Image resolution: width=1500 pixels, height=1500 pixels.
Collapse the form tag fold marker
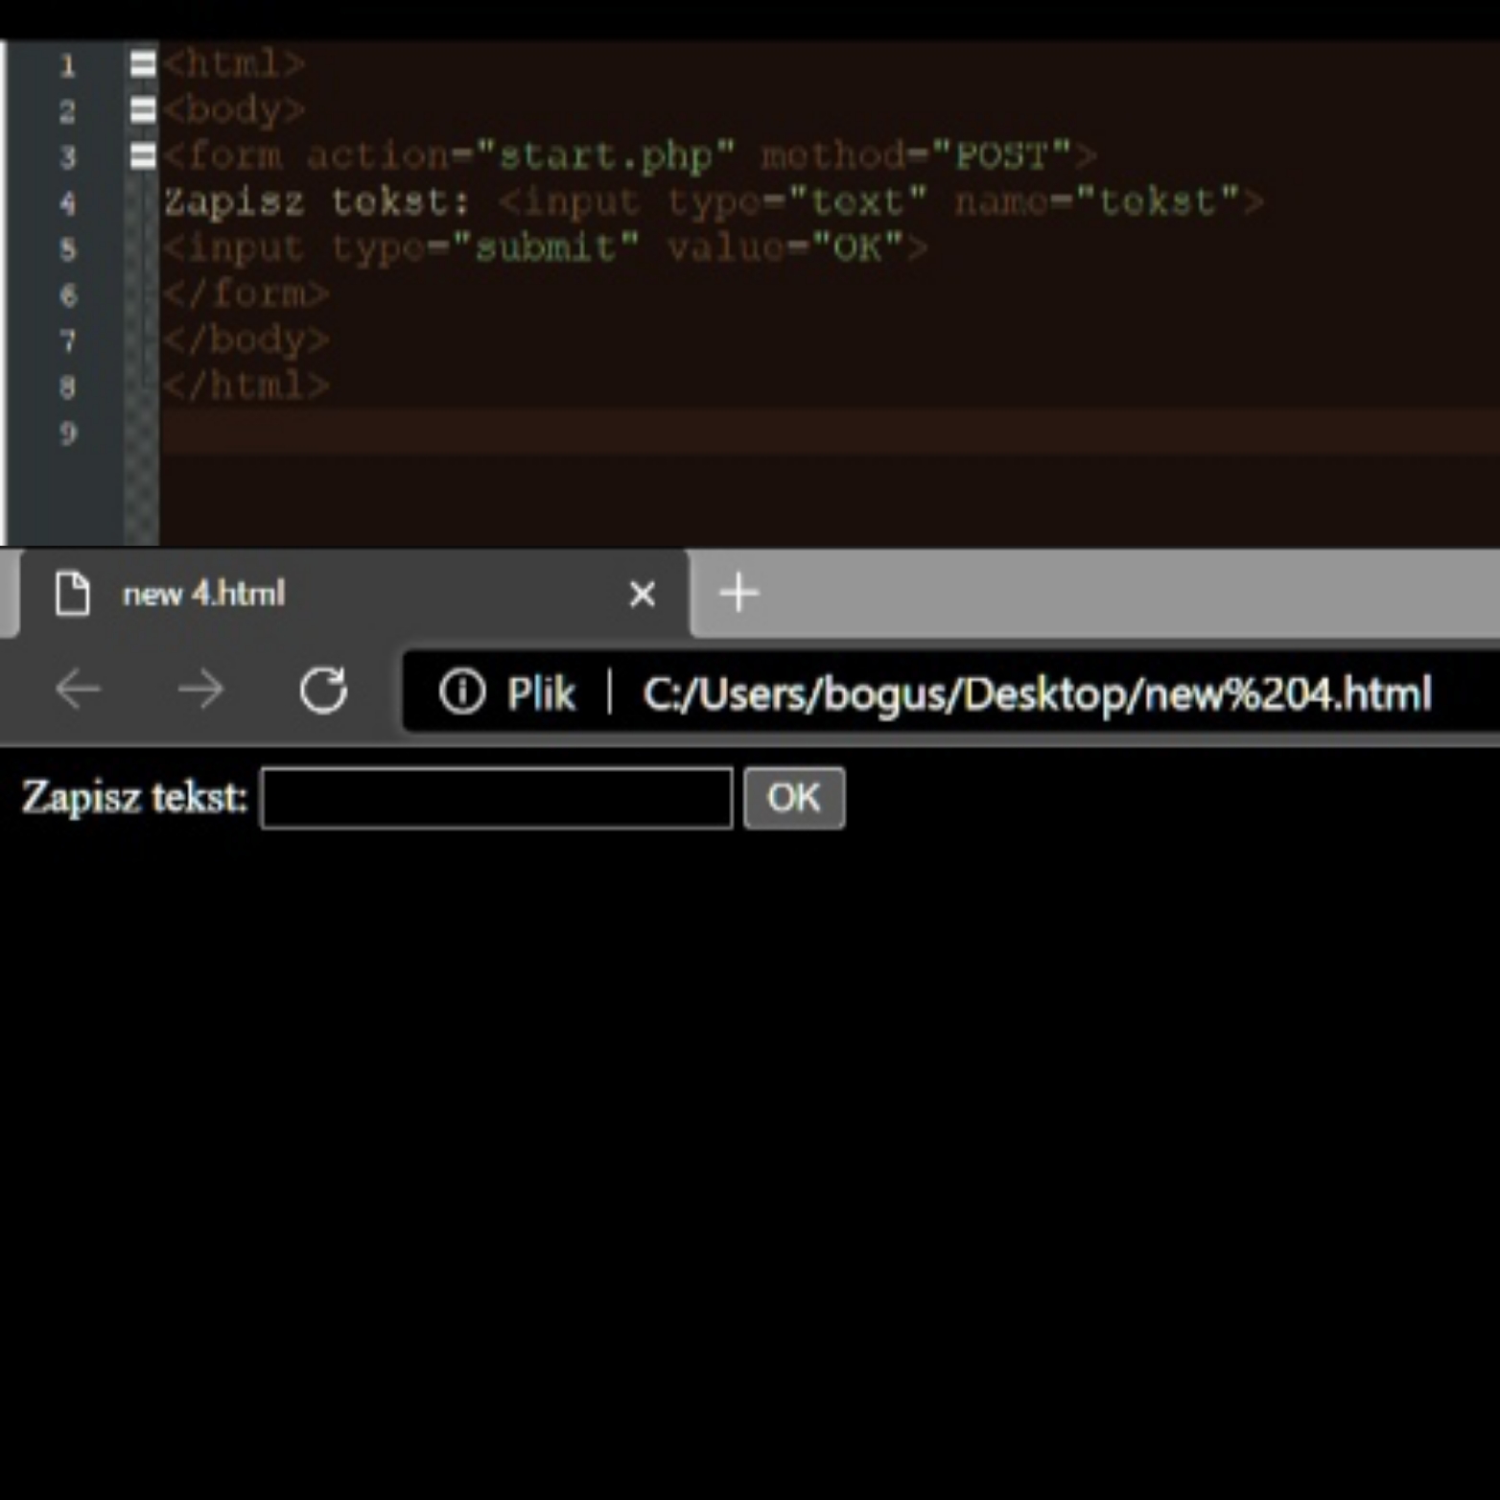[x=143, y=155]
